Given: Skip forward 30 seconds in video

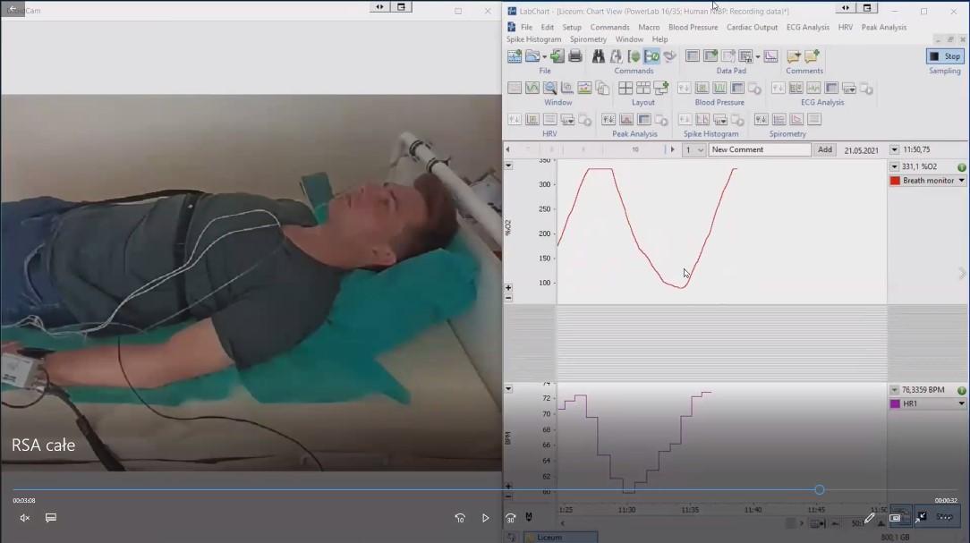Looking at the screenshot, I should pyautogui.click(x=510, y=518).
